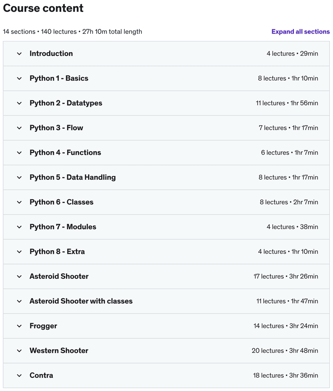Click the Asteroid Shooter chevron icon
Viewport: 333px width, 391px height.
pos(19,276)
